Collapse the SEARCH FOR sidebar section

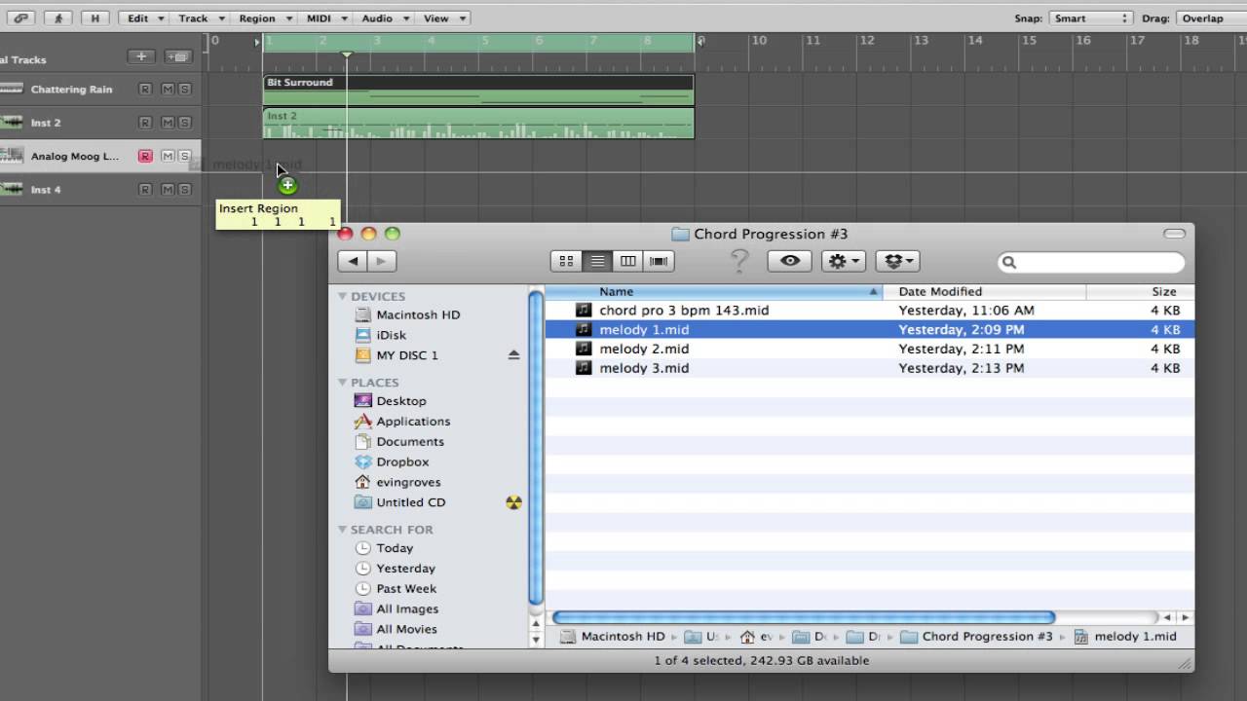coord(343,530)
